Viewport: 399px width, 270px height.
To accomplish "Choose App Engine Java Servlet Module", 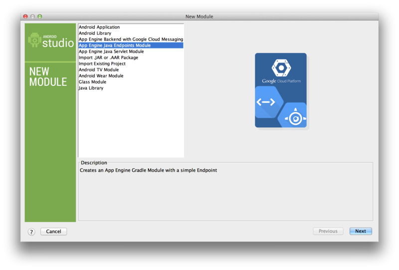I will [131, 51].
